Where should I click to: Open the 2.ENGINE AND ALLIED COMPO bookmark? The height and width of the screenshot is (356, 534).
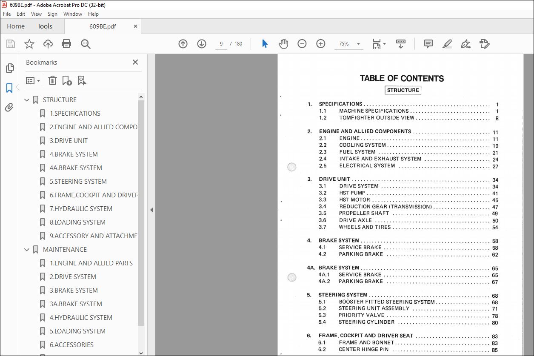click(x=94, y=127)
